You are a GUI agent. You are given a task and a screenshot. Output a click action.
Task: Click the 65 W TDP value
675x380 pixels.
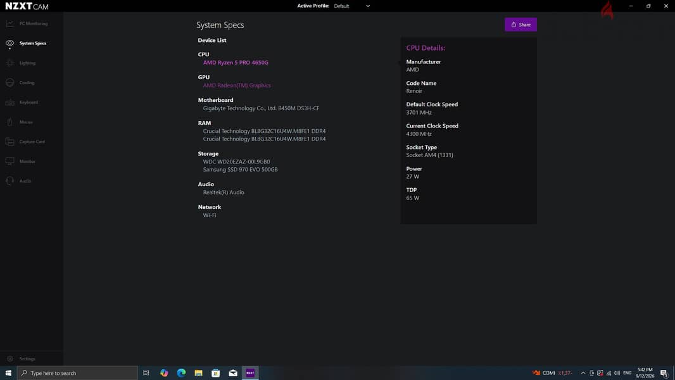pos(412,198)
